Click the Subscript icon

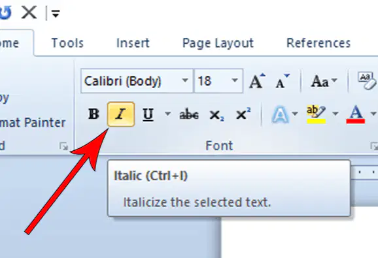[216, 115]
